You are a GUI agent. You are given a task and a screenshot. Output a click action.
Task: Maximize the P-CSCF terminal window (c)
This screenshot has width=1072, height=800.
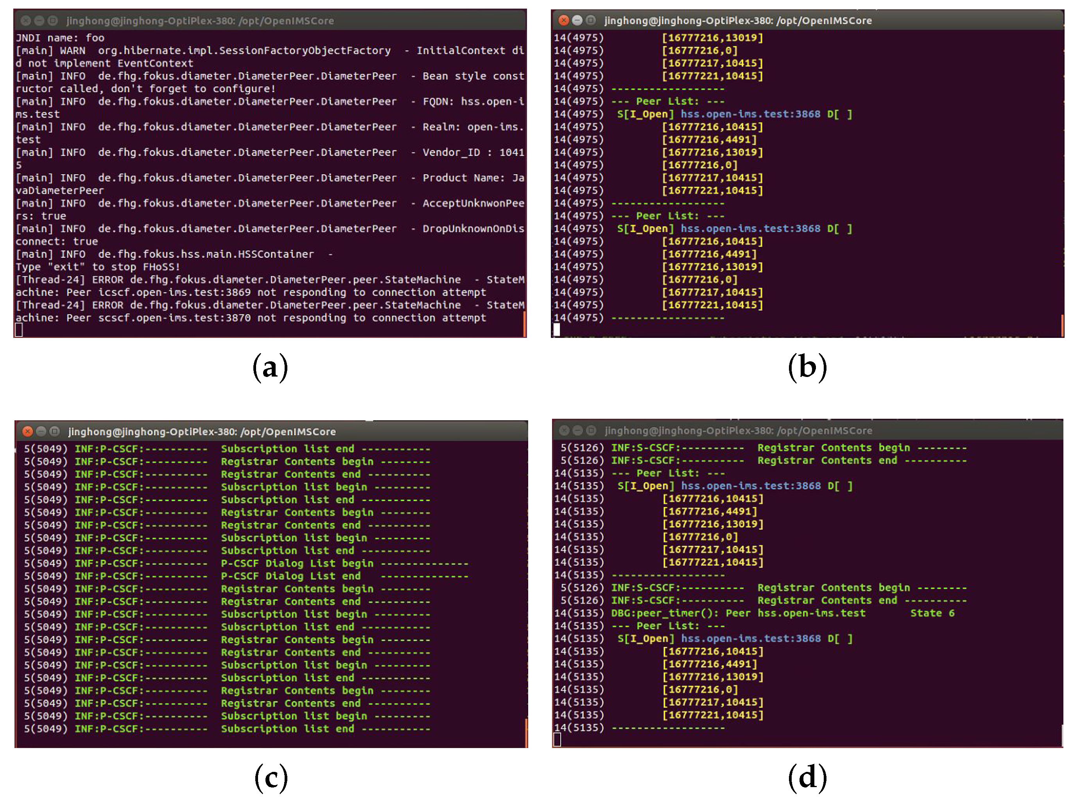(55, 432)
